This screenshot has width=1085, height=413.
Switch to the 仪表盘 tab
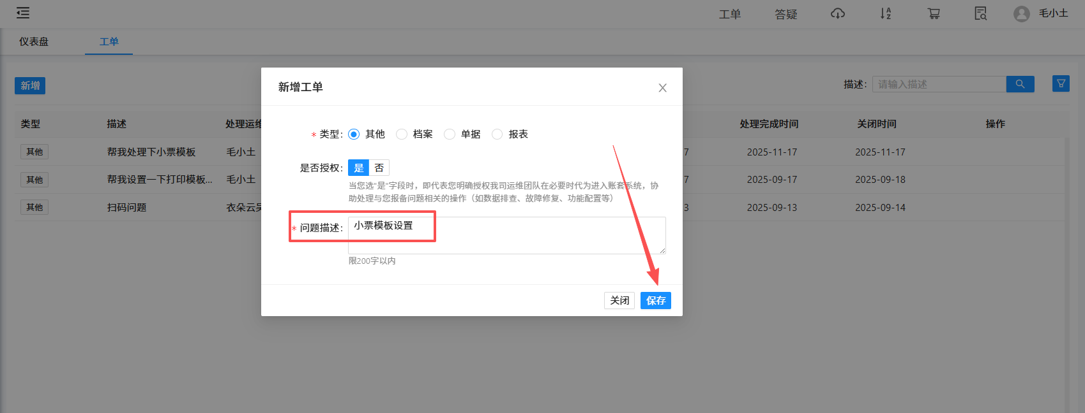click(x=34, y=41)
